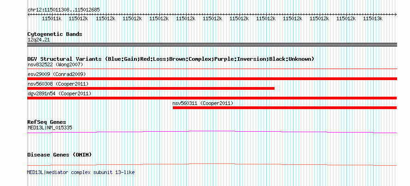The height and width of the screenshot is (186, 410).
Task: Click the RefSeq Genes track title
Action: coord(47,122)
